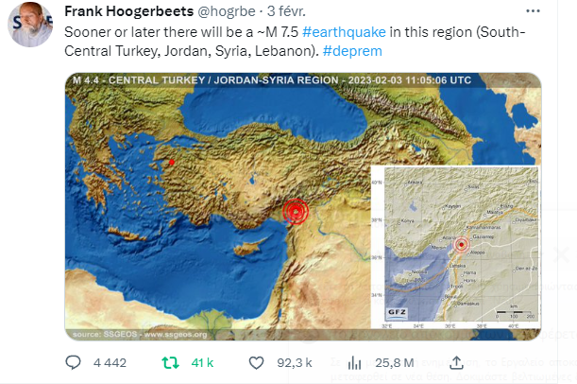
Task: Retweet using the green arrows icon
Action: coord(171,362)
